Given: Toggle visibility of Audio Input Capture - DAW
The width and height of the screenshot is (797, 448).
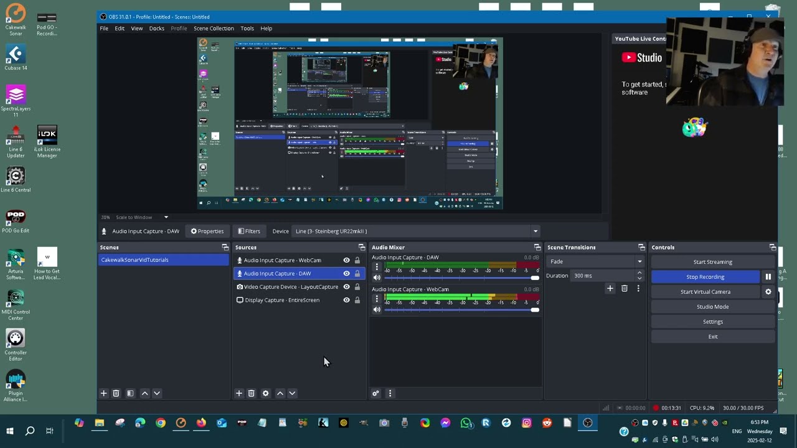Looking at the screenshot, I should click(347, 273).
